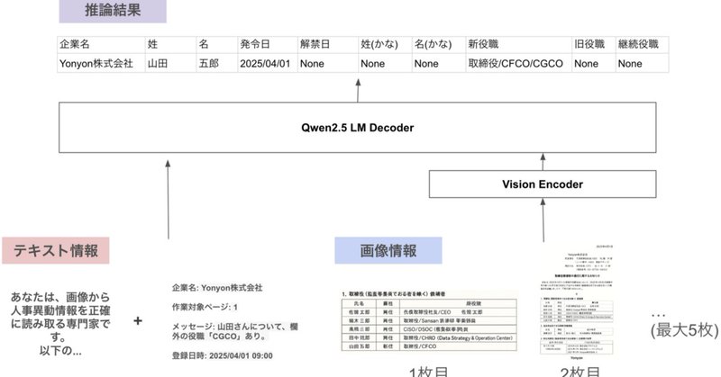Image resolution: width=721 pixels, height=377 pixels.
Task: Click the Vision Encoder box
Action: [543, 184]
